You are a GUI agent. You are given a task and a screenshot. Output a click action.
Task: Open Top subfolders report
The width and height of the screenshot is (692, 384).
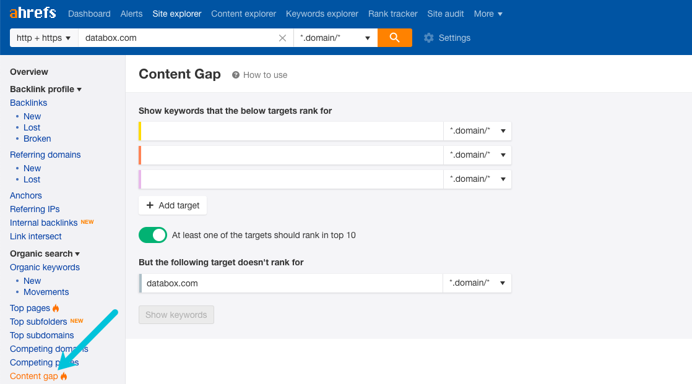(x=38, y=322)
